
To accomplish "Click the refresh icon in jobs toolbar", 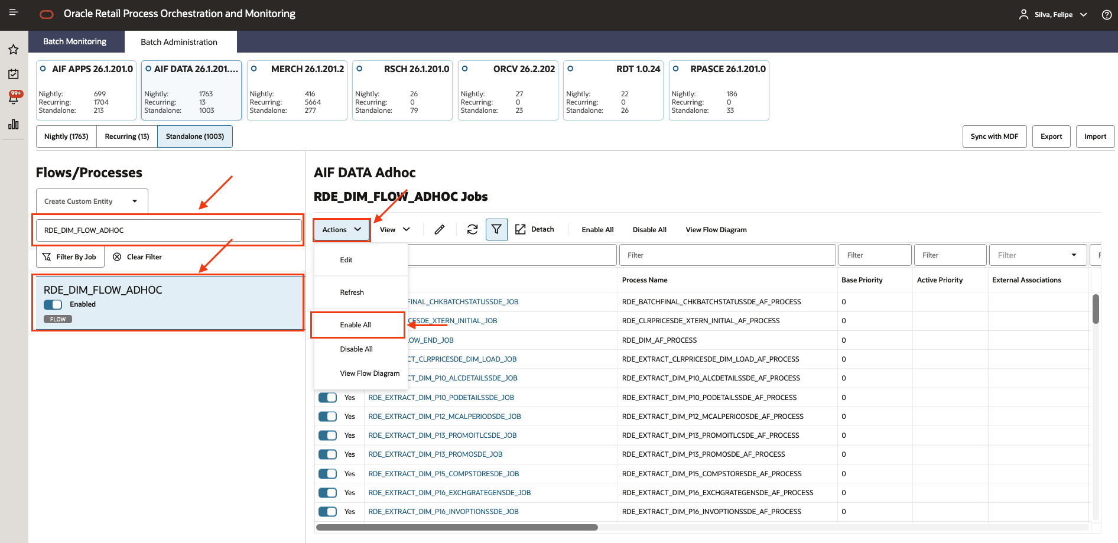I will (472, 230).
